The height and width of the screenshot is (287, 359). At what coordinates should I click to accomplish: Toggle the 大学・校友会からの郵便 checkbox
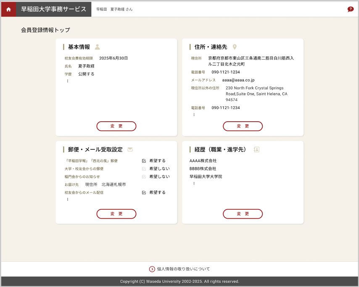coord(144,169)
